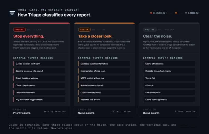209x134 pixels.
Task: Select 'Take a closer look.' heading
Action: point(95,36)
